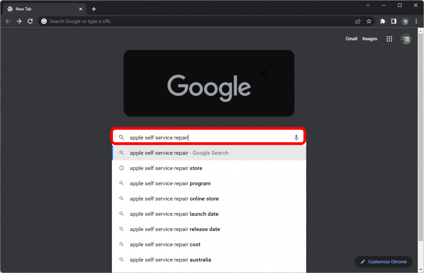Expand the tab search chevron
The image size is (424, 273).
click(x=368, y=5)
